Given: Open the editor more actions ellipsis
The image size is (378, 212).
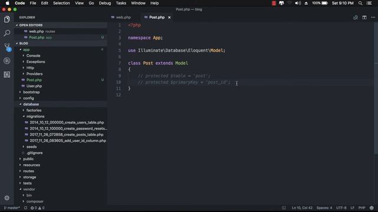Looking at the screenshot, I should click(373, 17).
